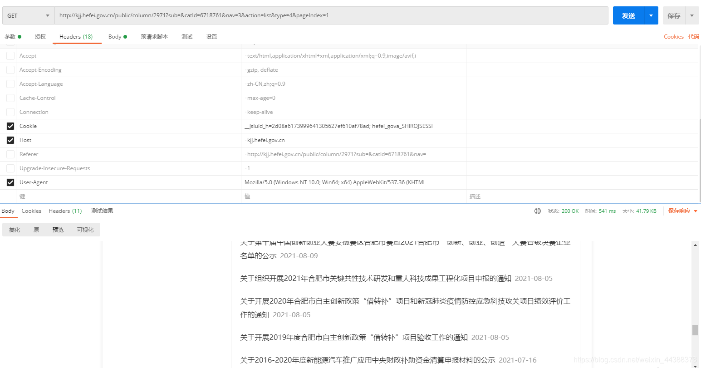Enable the Referer header checkbox
701x368 pixels.
[x=10, y=154]
